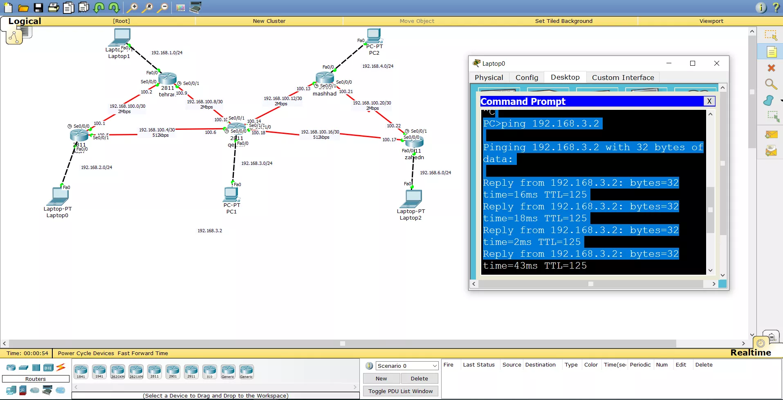The width and height of the screenshot is (783, 400).
Task: Print the topology with printer icon
Action: [x=54, y=7]
